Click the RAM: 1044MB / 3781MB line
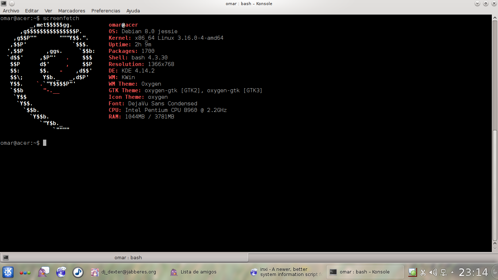Viewport: 498px width, 280px height. point(141,117)
